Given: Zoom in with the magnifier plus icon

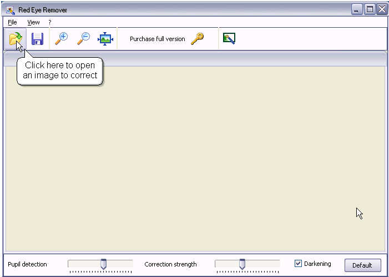Looking at the screenshot, I should [61, 38].
